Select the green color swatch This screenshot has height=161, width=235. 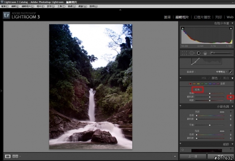click(x=202, y=84)
